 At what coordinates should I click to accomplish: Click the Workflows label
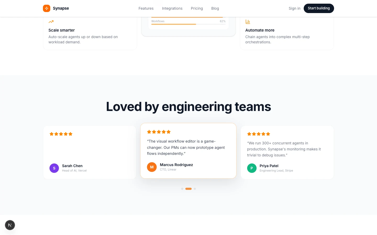[x=158, y=21]
